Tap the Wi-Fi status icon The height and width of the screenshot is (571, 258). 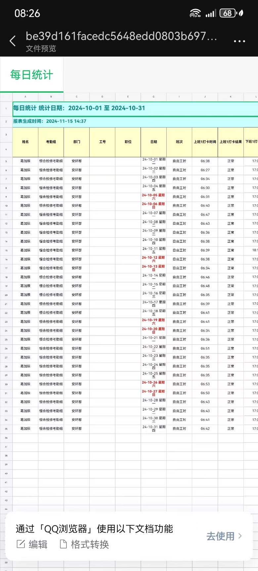[x=195, y=13]
